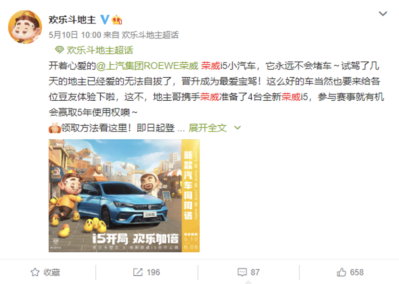This screenshot has height=284, width=399.
Task: Click the blue V verification badge
Action: 105,20
